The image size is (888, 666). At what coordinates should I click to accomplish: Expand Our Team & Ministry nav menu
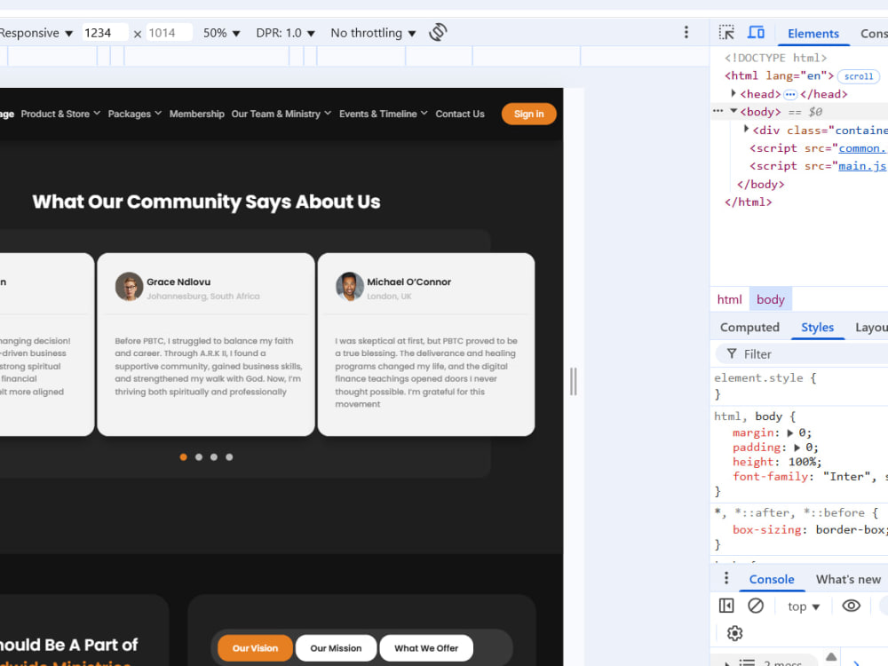pos(281,114)
